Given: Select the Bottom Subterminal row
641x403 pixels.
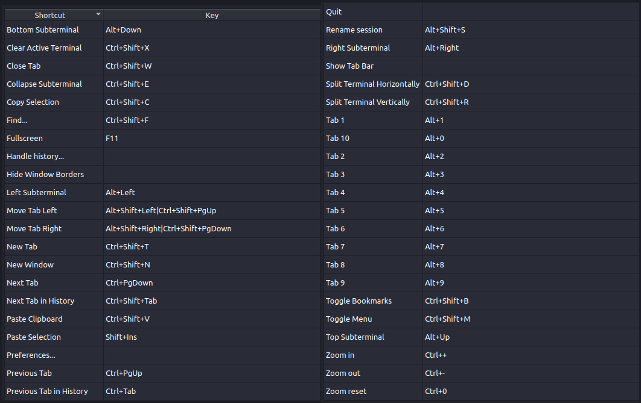Looking at the screenshot, I should pyautogui.click(x=162, y=30).
